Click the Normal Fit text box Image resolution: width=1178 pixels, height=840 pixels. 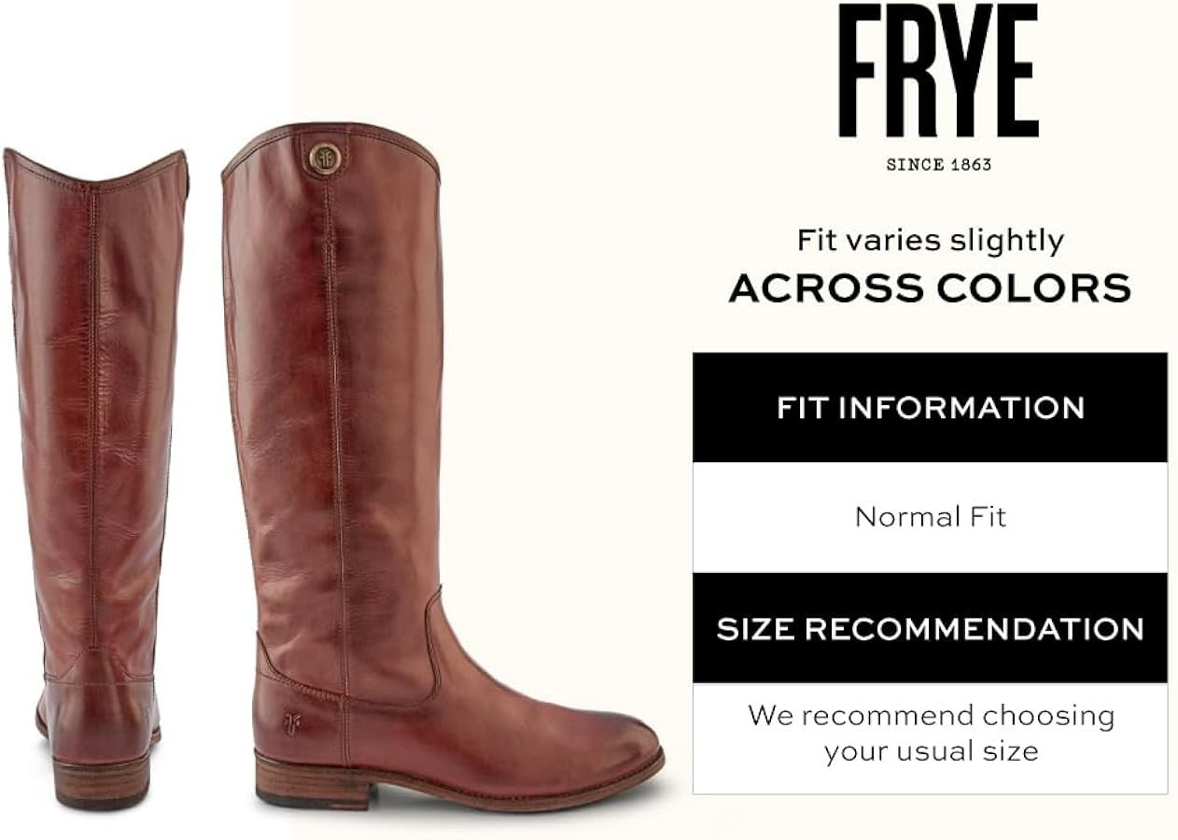pos(930,517)
